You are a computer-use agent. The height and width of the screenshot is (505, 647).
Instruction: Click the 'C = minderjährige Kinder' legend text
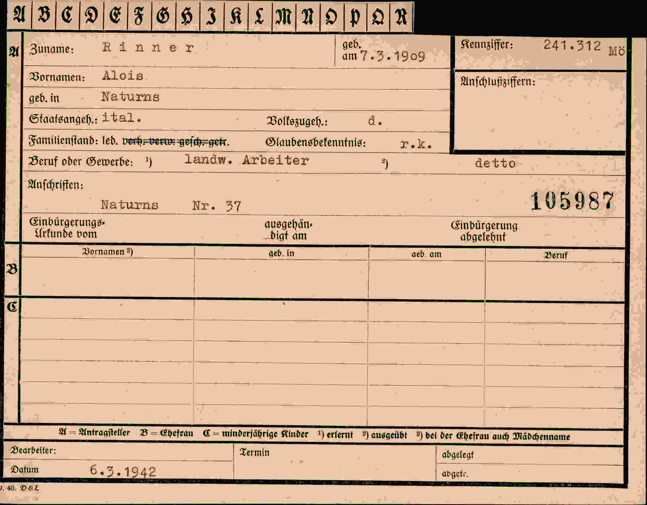coord(256,434)
